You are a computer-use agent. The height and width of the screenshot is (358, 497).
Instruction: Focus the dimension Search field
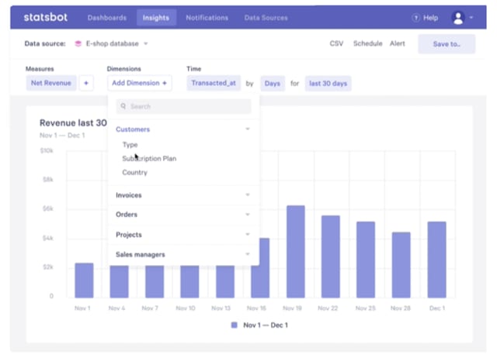pyautogui.click(x=184, y=106)
